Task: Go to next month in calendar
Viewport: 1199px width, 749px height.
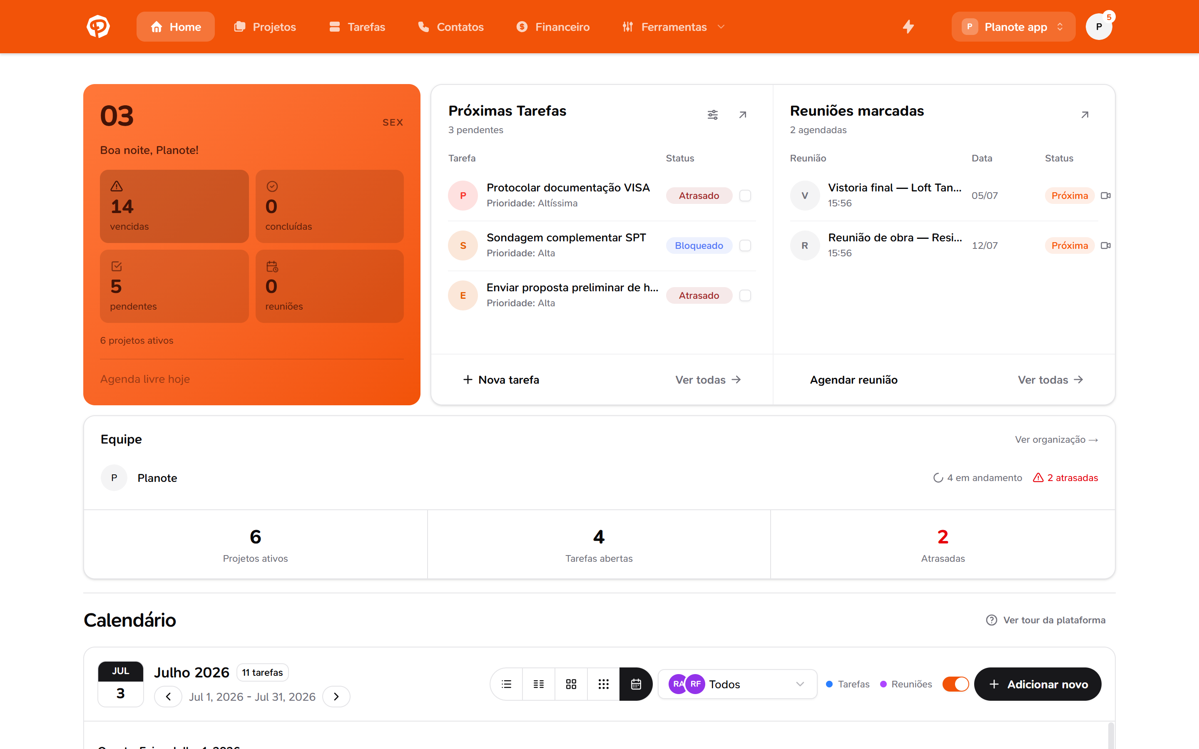Action: 336,697
